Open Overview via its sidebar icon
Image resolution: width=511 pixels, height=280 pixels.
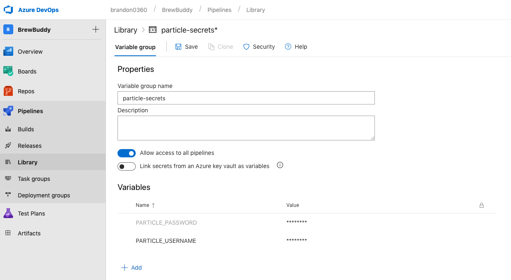tap(8, 52)
